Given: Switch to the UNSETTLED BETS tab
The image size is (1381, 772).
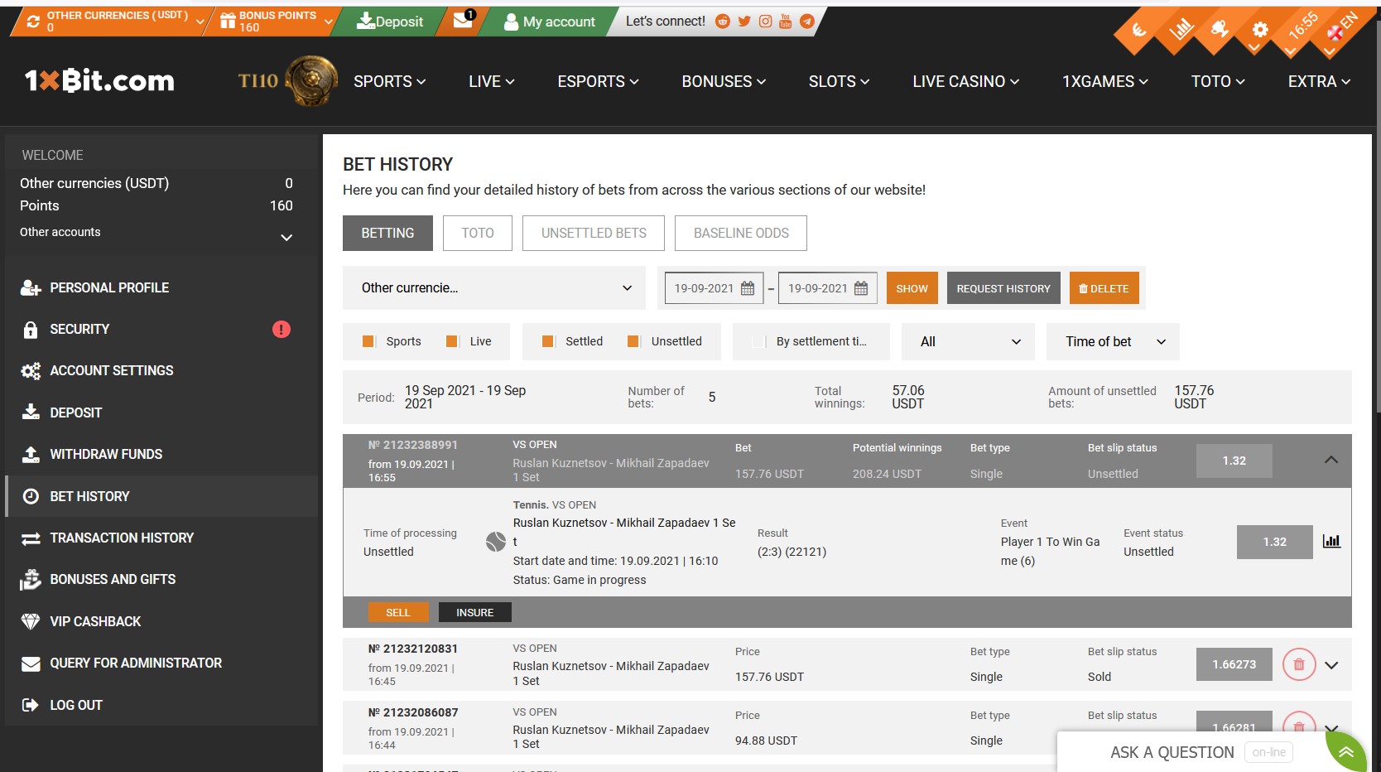Looking at the screenshot, I should (594, 233).
